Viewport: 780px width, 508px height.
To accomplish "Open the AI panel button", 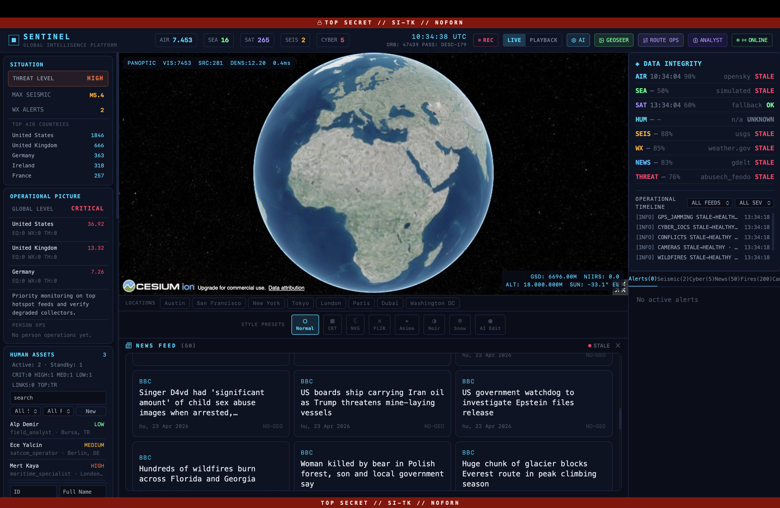I will coord(578,40).
